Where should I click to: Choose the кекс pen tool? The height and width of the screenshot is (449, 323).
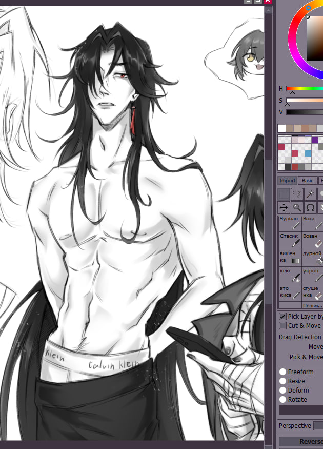(290, 275)
